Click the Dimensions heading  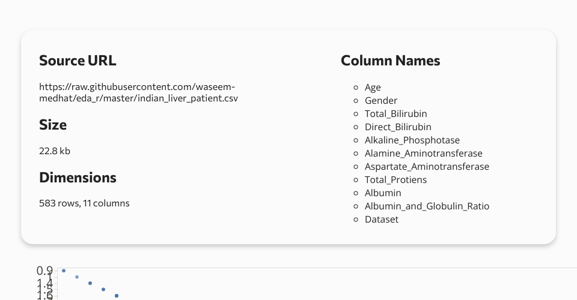78,178
